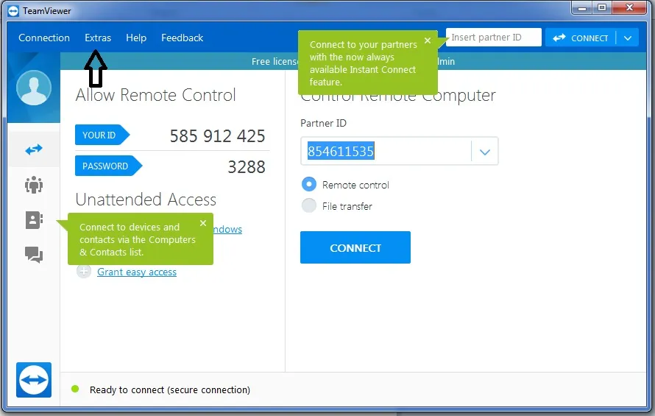Select the Remote Control arrows sidebar icon
Image resolution: width=655 pixels, height=416 pixels.
[34, 149]
